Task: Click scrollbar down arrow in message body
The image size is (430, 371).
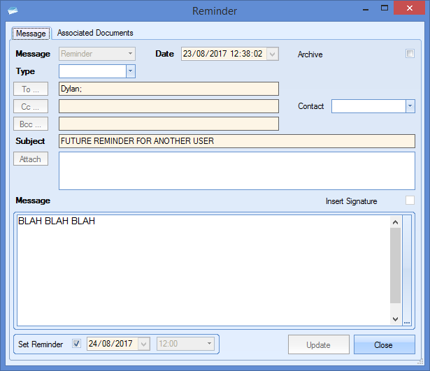Action: pos(395,319)
